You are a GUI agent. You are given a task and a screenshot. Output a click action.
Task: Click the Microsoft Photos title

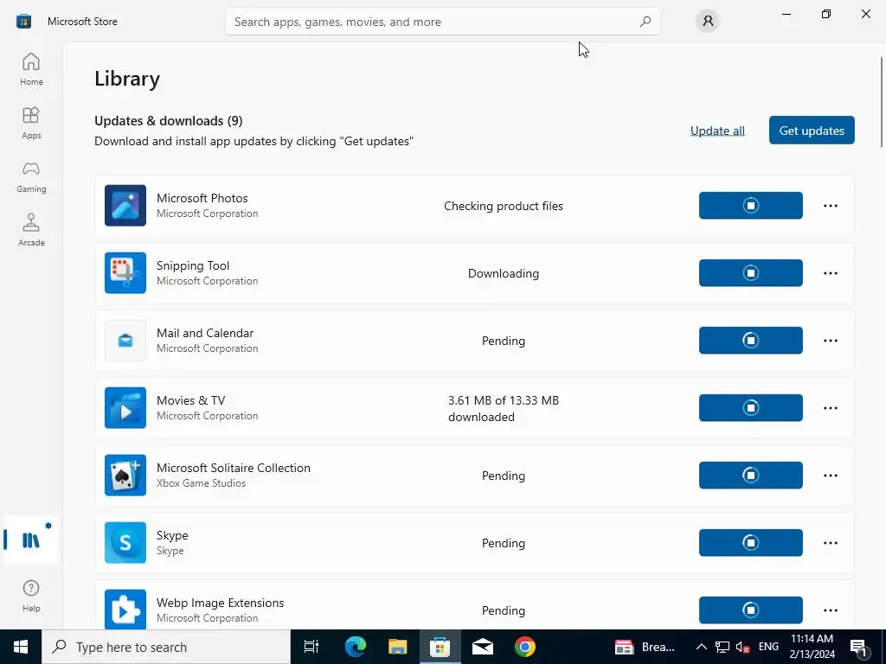202,198
